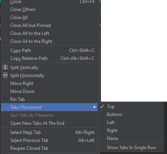
Task: Choose Close All to the Left
Action: point(50,33)
